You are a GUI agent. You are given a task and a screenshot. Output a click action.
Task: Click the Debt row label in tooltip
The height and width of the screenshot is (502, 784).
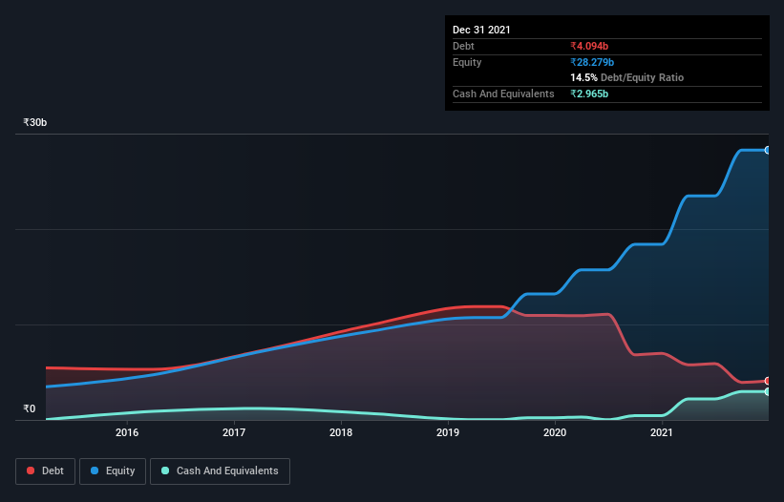click(463, 46)
